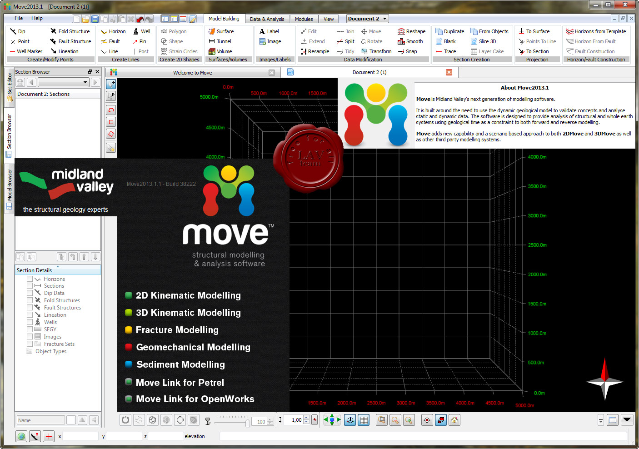Close the Document 2 (1) tab
Image resolution: width=639 pixels, height=449 pixels.
click(x=449, y=72)
